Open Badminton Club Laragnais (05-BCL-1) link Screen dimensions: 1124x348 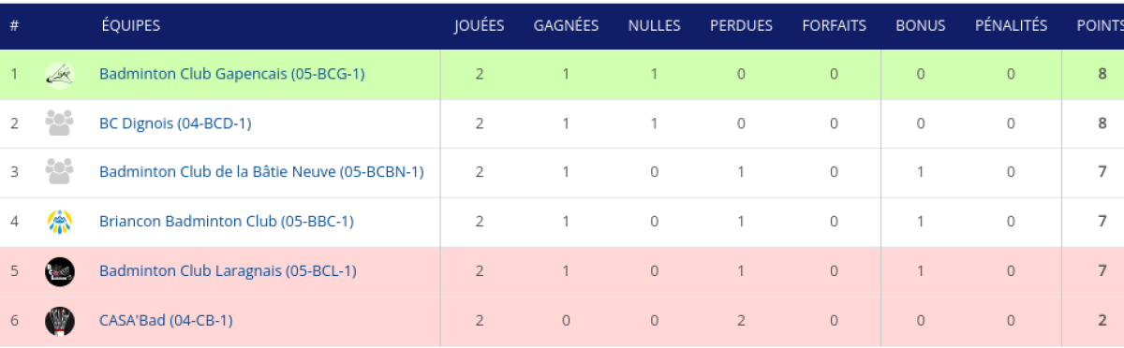coord(228,271)
